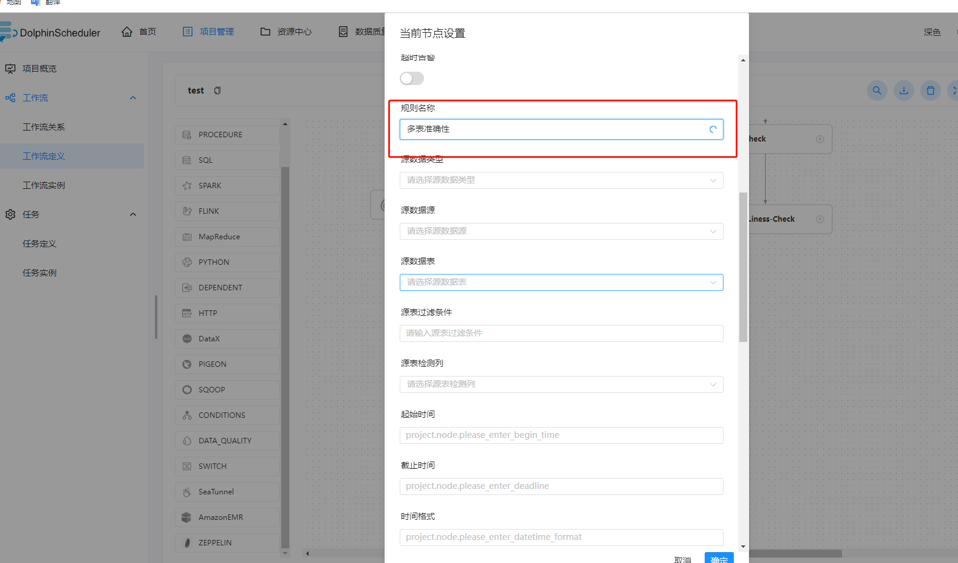Click the PROCEDURE task type icon
958x563 pixels.
click(187, 135)
